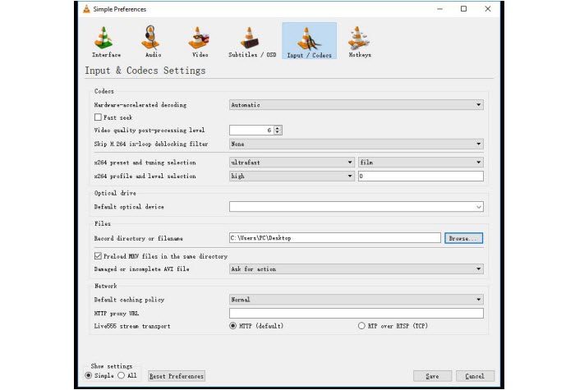Screen dimensions: 575x390
Task: Open Default caching policy dropdown
Action: point(356,300)
